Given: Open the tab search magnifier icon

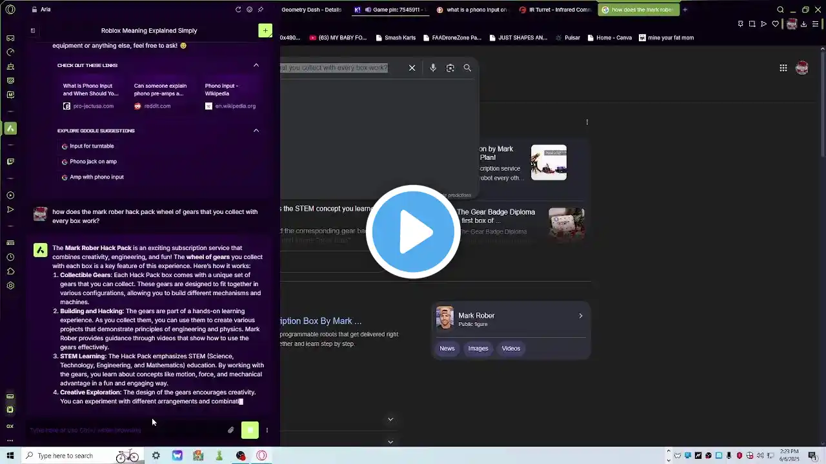Looking at the screenshot, I should coord(780,10).
